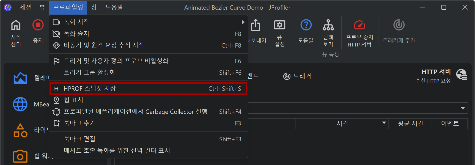
Task: Click the red Stop (중지) icon
Action: tap(38, 25)
